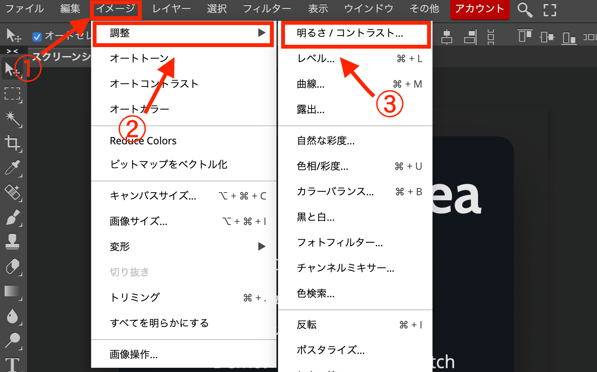Image resolution: width=597 pixels, height=372 pixels.
Task: Select the Crop tool in toolbar
Action: click(13, 143)
